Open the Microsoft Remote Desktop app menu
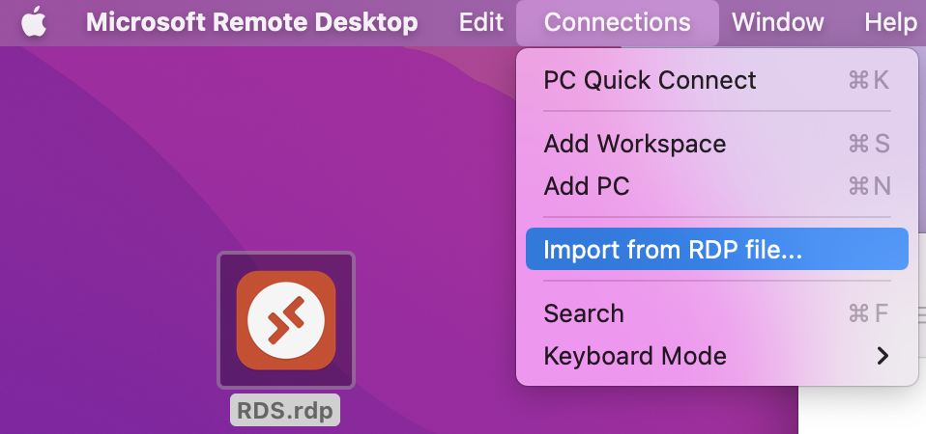The image size is (926, 434). coord(251,22)
